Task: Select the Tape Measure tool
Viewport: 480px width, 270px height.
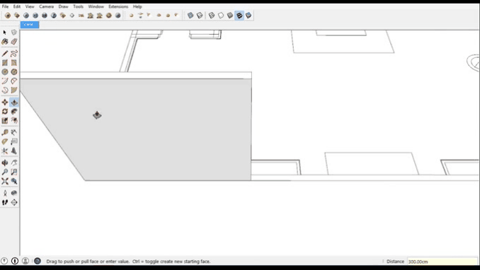Action: click(4, 132)
